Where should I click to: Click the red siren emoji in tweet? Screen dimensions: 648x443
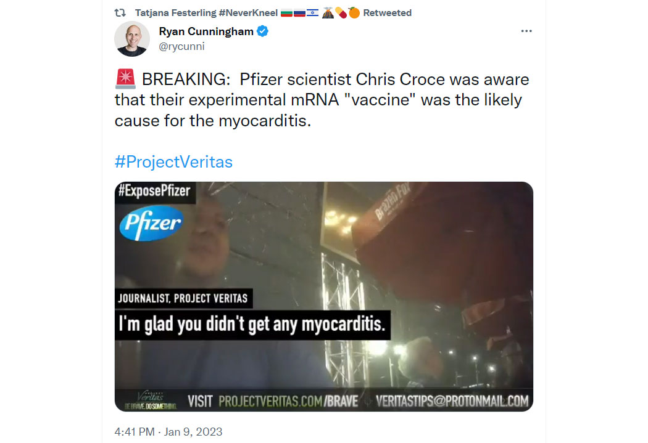[x=125, y=79]
